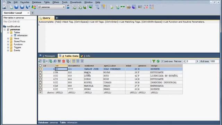Select root@localhost in the object tree
The width and height of the screenshot is (222, 125).
tap(13, 26)
